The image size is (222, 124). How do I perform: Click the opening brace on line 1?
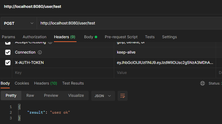click(19, 107)
